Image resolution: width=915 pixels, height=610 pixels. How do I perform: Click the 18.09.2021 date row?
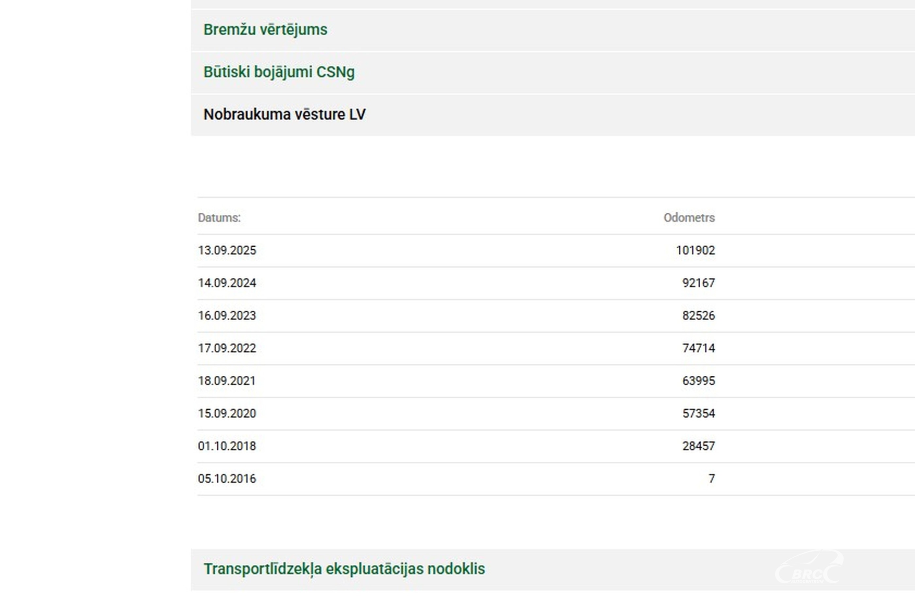227,381
